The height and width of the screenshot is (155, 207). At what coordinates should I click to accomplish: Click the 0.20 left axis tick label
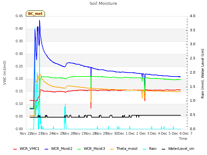pyautogui.click(x=19, y=79)
